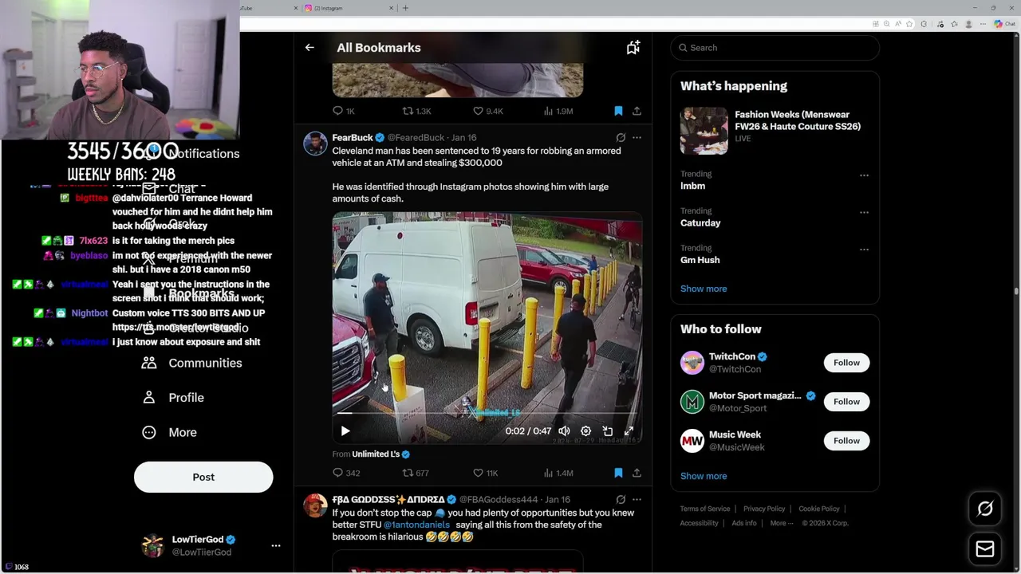The width and height of the screenshot is (1021, 574).
Task: Open browser Copilot Chat button
Action: [1003, 24]
